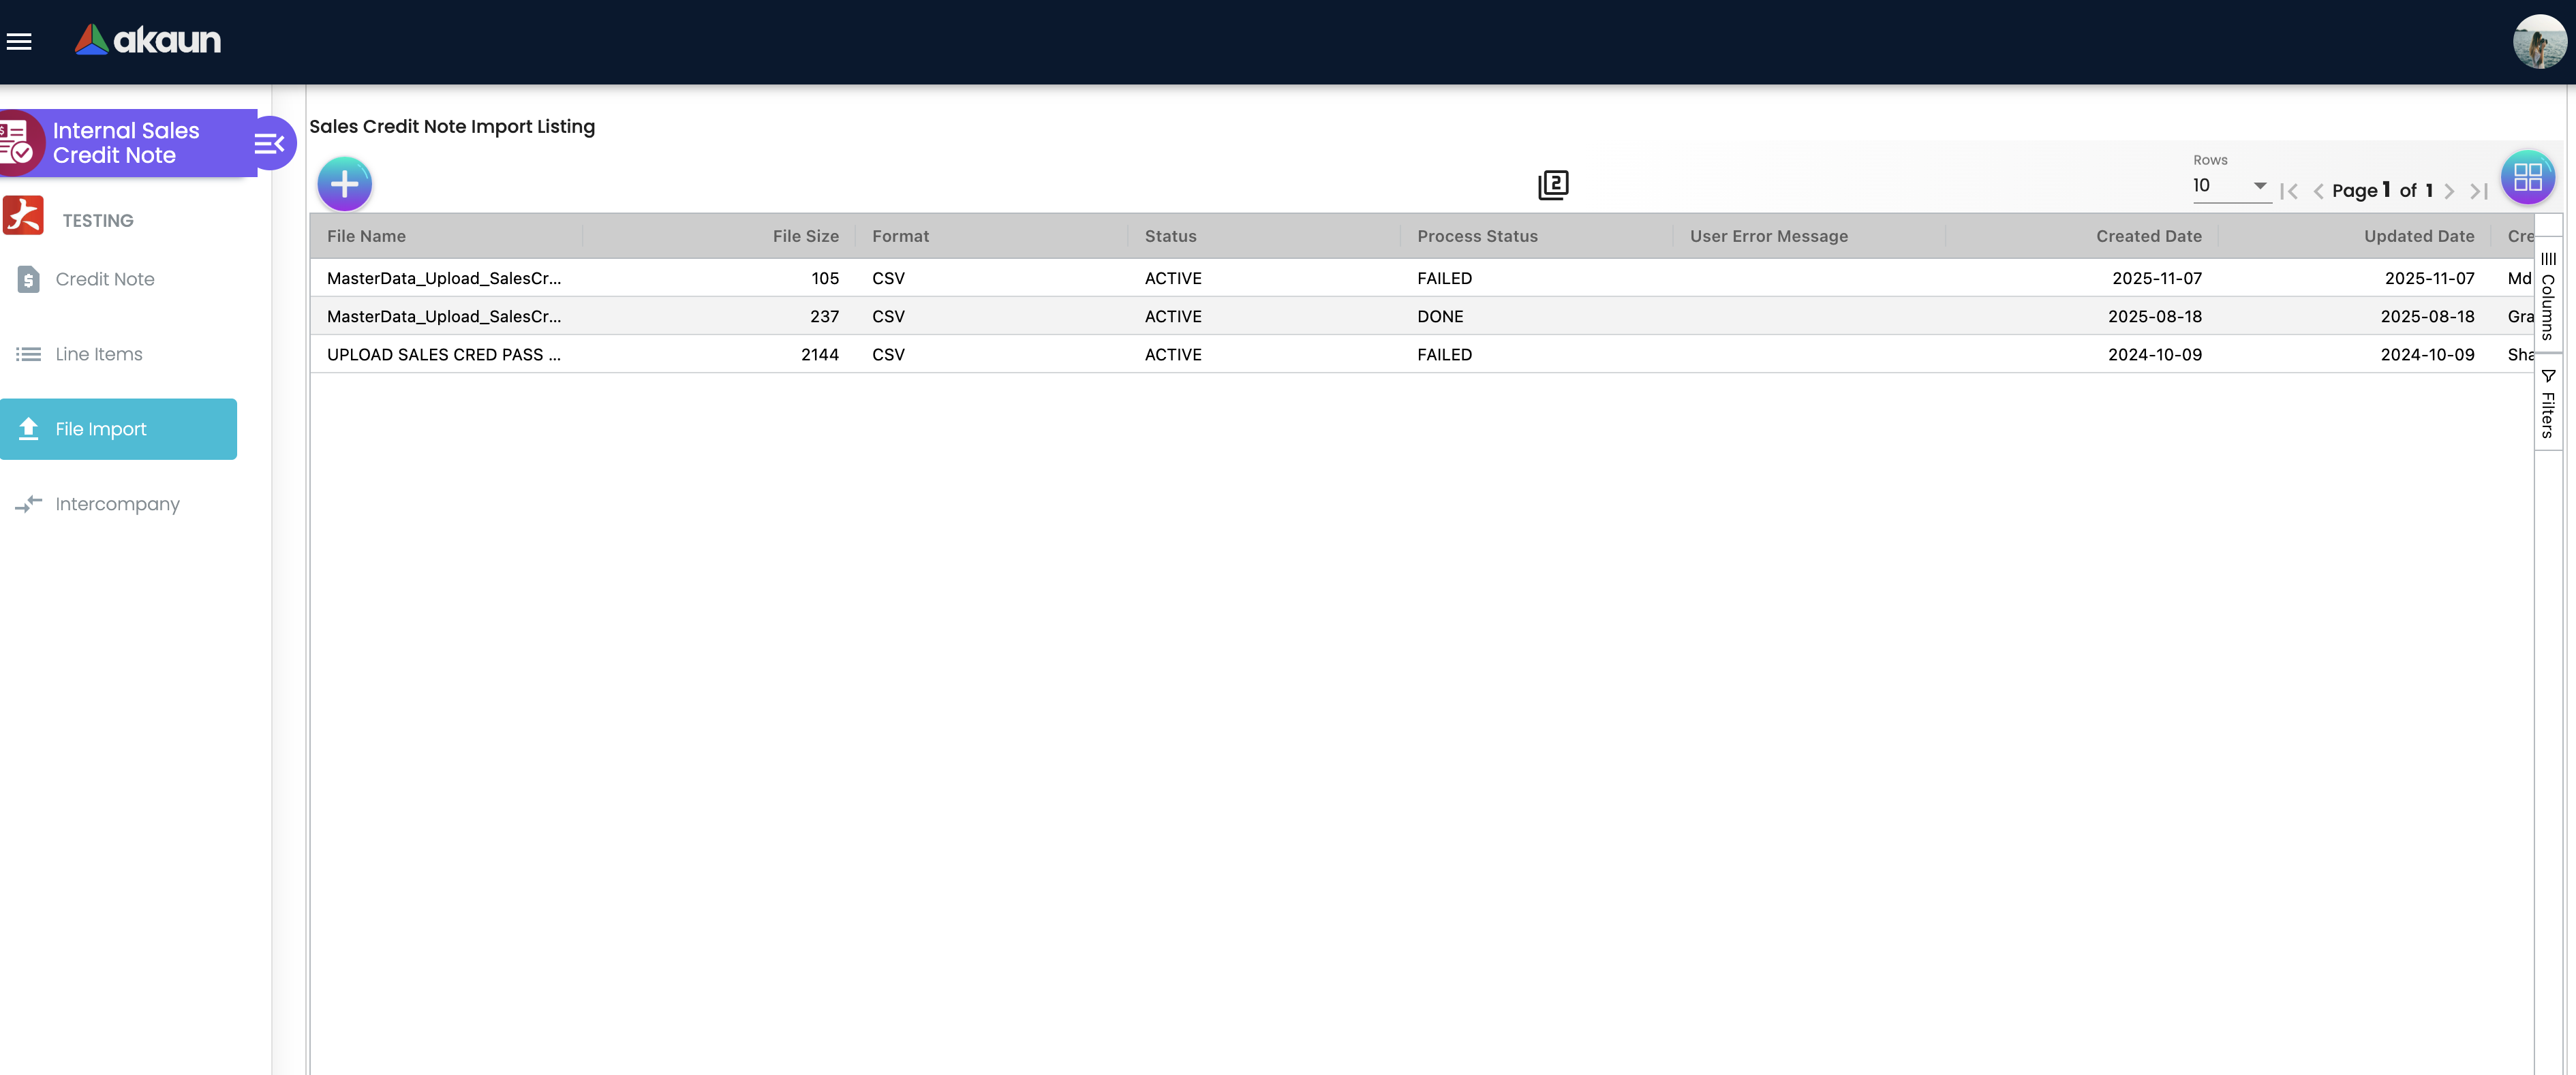
Task: Go to the previous page
Action: tap(2318, 191)
